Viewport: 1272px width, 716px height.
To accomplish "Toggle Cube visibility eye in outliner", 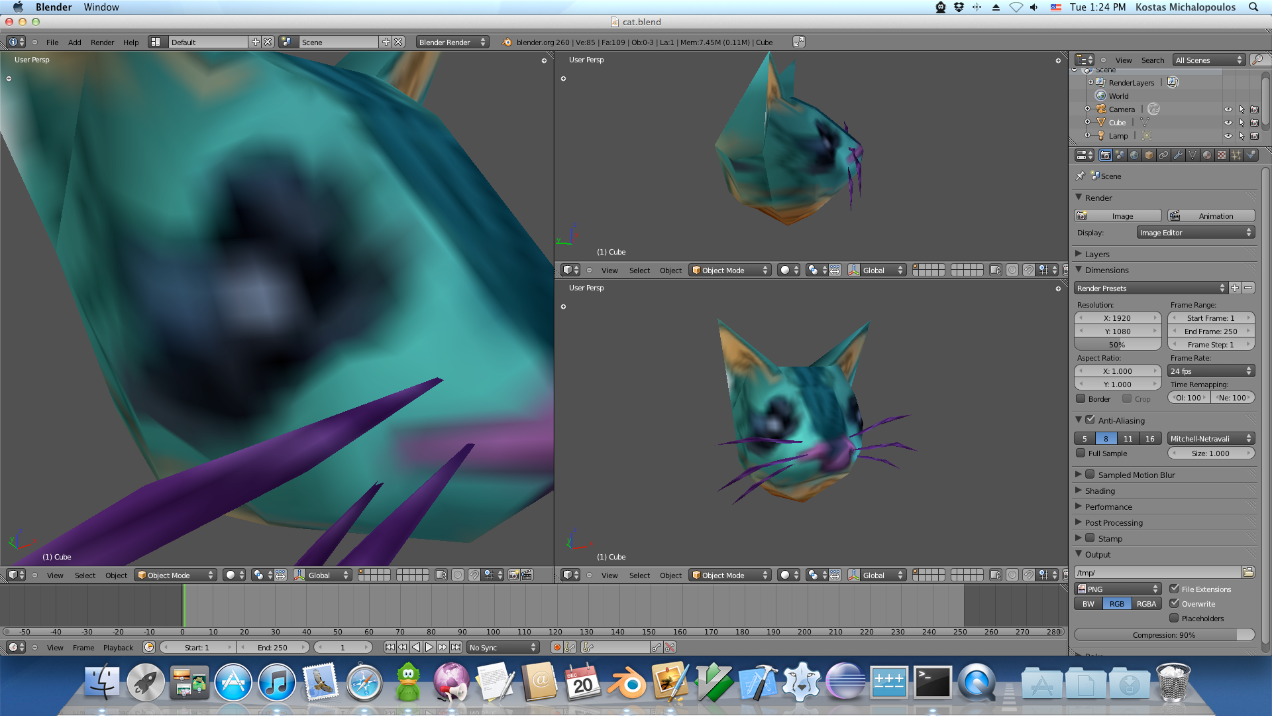I will (x=1228, y=122).
